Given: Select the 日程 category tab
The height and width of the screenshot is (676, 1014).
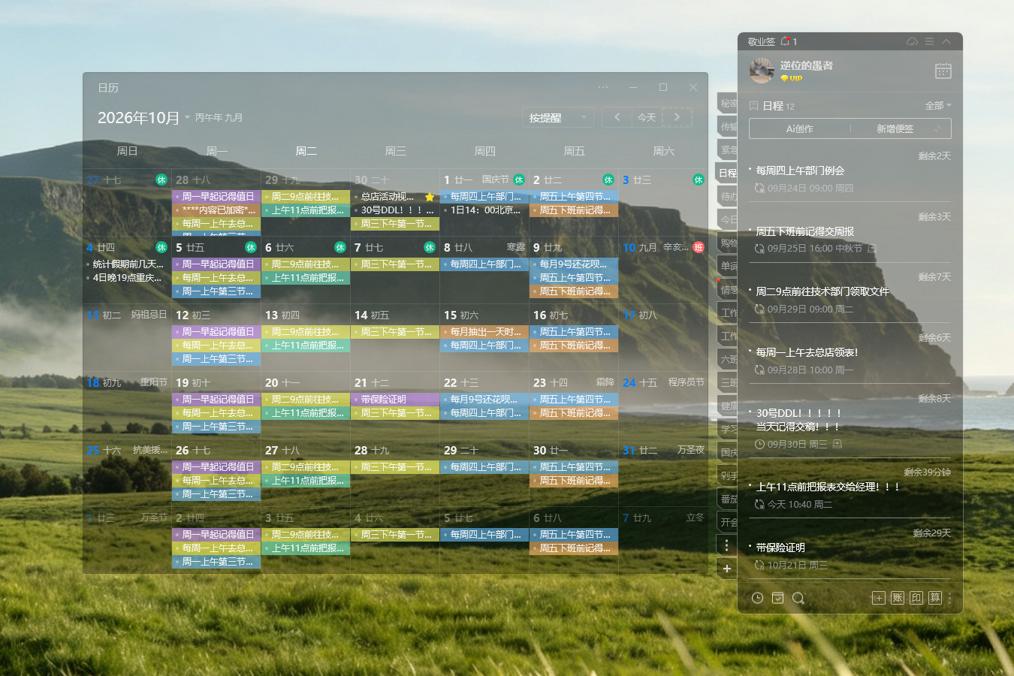Looking at the screenshot, I should click(x=727, y=174).
